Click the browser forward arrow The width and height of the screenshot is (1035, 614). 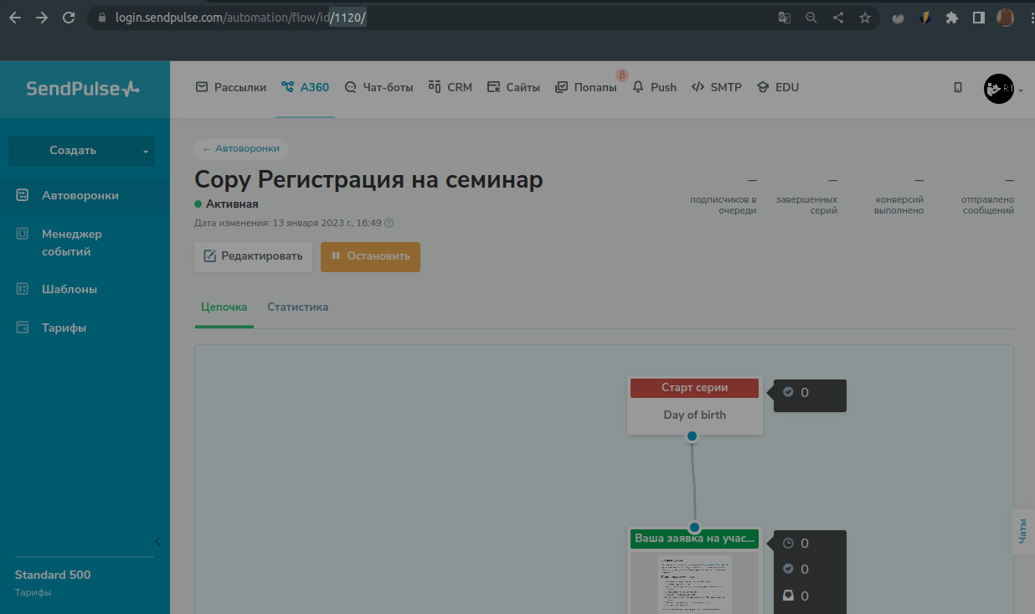coord(42,18)
